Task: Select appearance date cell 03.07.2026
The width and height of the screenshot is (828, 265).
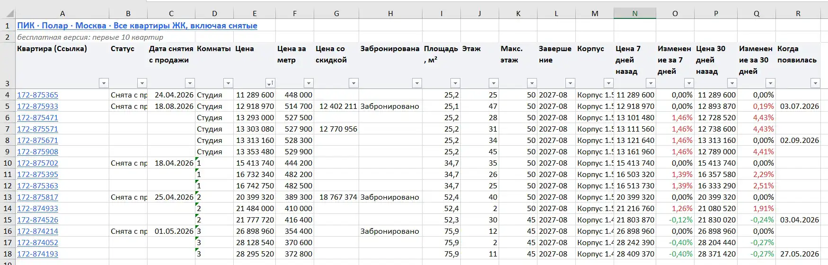Action: tap(798, 106)
